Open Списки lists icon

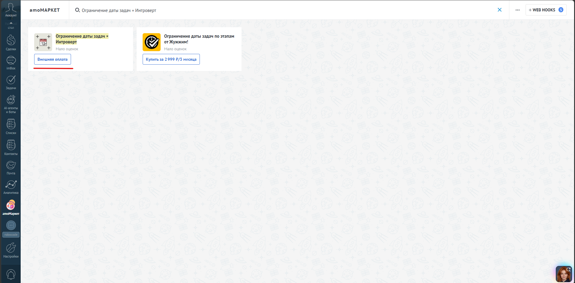(x=11, y=127)
